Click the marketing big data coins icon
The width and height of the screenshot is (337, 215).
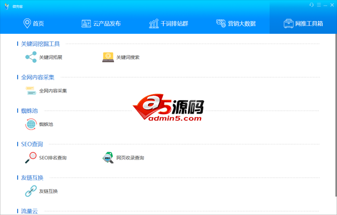pos(221,23)
